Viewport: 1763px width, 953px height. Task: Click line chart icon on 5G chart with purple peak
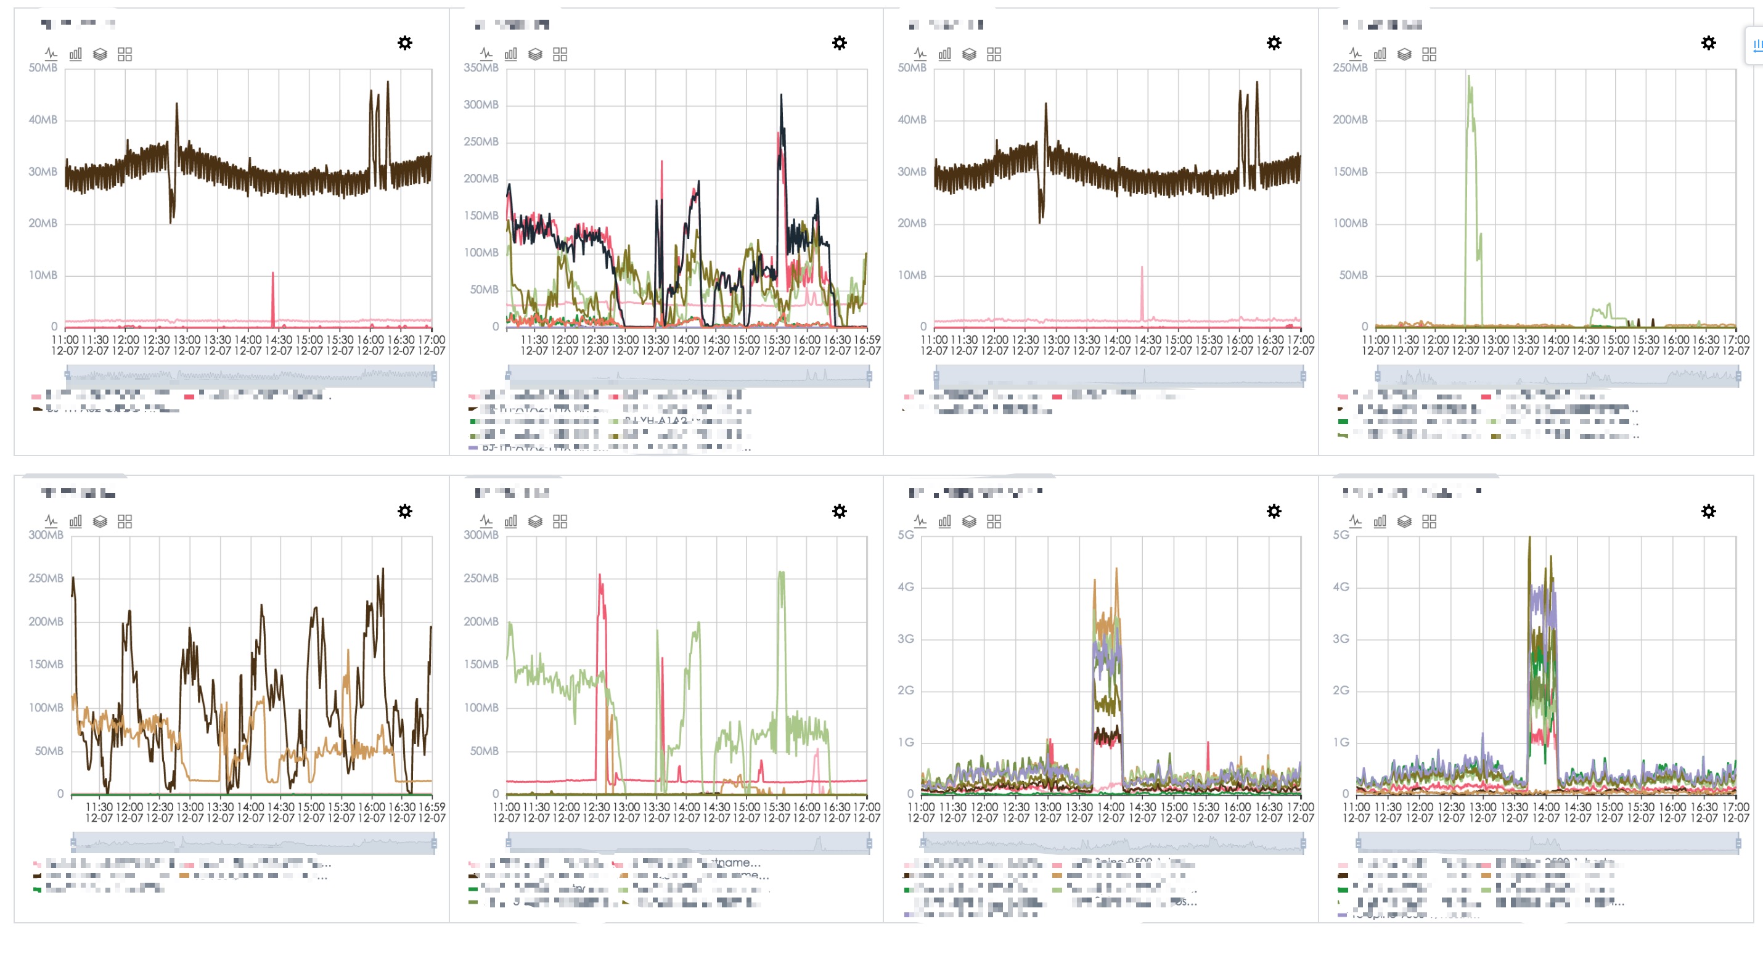[x=1355, y=521]
